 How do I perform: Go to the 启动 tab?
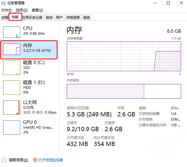coord(49,17)
